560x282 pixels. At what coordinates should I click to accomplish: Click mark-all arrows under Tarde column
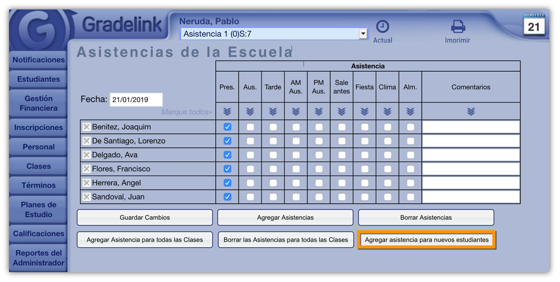point(273,112)
